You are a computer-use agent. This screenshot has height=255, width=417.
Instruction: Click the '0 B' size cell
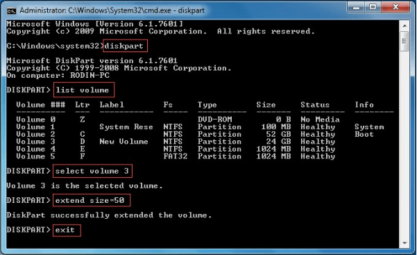pyautogui.click(x=284, y=120)
